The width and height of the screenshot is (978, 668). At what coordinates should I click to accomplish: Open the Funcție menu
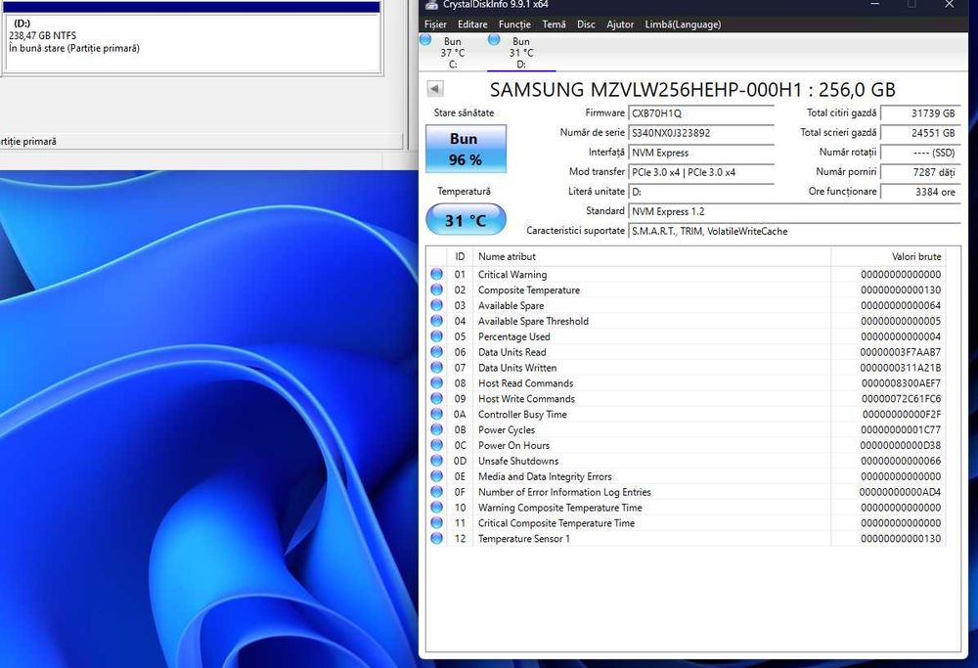coord(514,24)
